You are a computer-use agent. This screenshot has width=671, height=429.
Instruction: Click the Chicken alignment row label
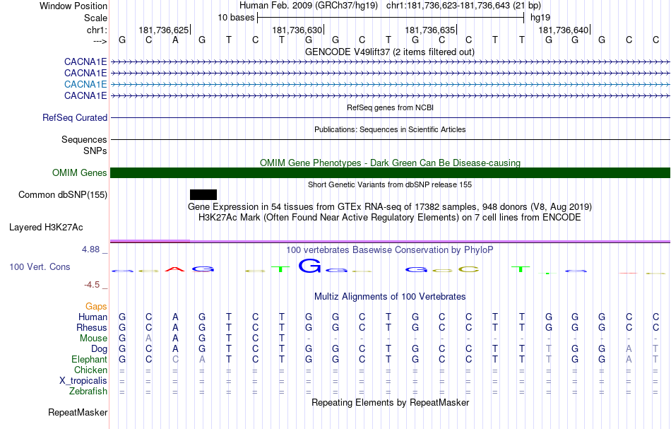point(90,370)
